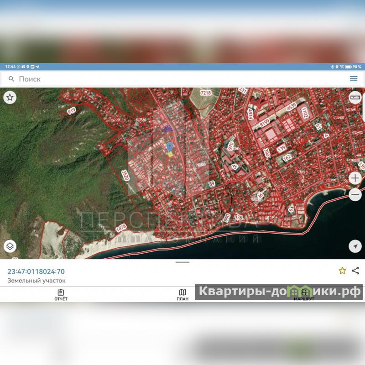Open saved favorites star on map
This screenshot has height=365, width=365.
(x=10, y=97)
